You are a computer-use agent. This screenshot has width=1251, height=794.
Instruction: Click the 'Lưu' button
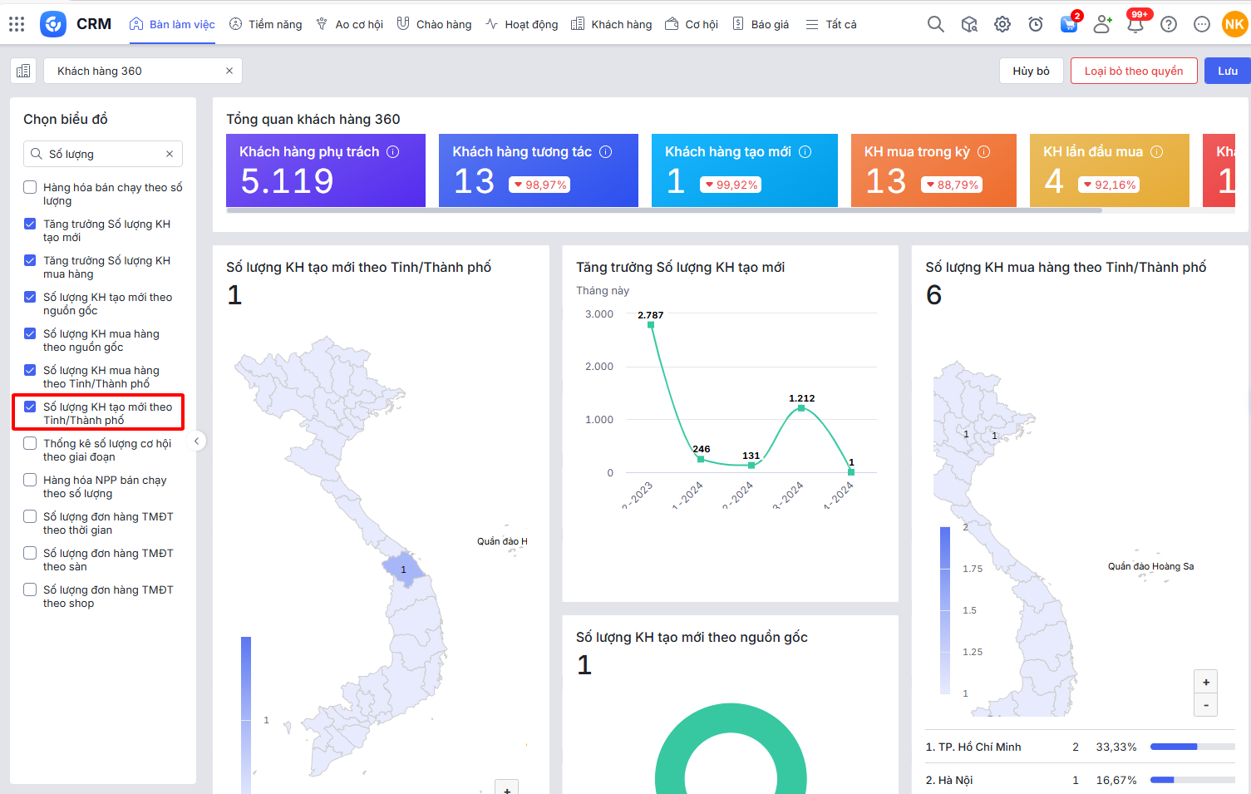click(x=1227, y=71)
